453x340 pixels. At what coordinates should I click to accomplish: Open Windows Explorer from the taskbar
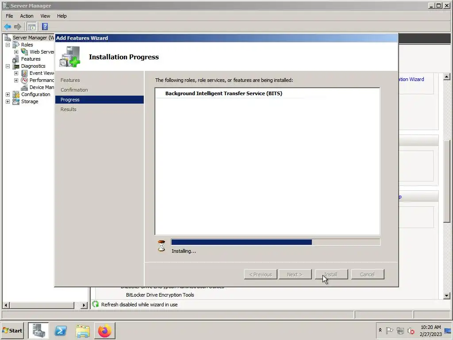pos(83,331)
